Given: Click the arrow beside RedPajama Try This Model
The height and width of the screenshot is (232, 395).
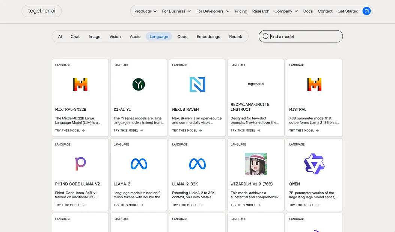Looking at the screenshot, I should [259, 131].
